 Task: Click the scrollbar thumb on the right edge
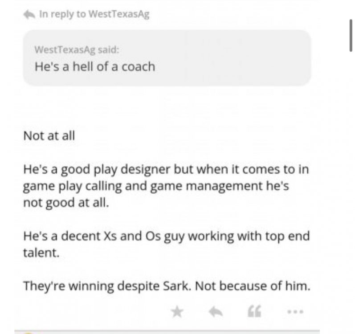coord(352,37)
